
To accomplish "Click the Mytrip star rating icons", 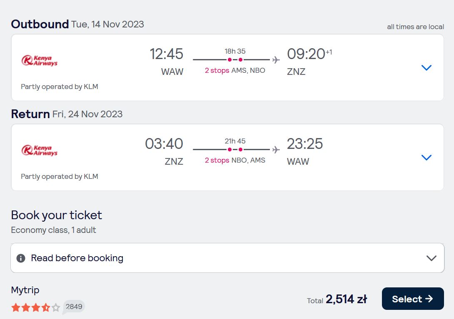I will coord(35,307).
